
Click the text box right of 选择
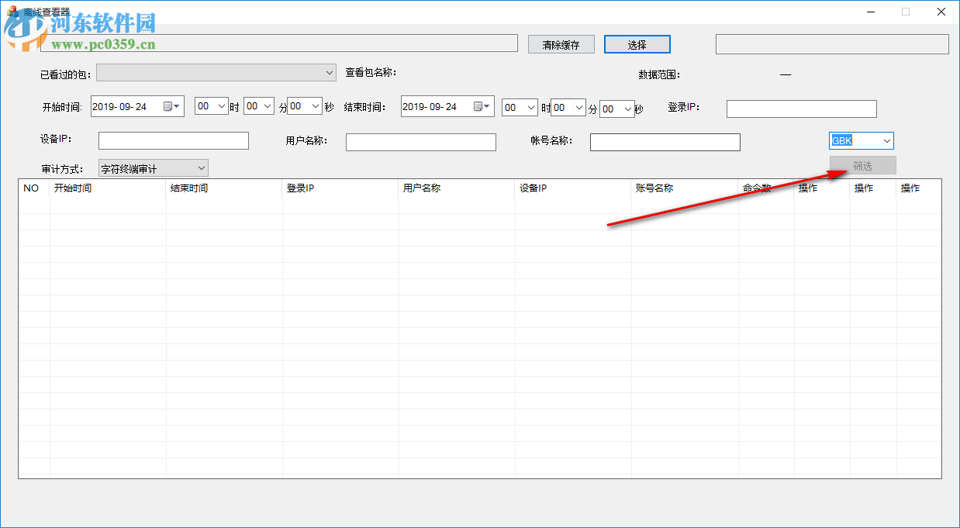[x=832, y=44]
